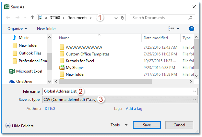Open the Music folder in sidebar
202x137 pixels.
24,38
